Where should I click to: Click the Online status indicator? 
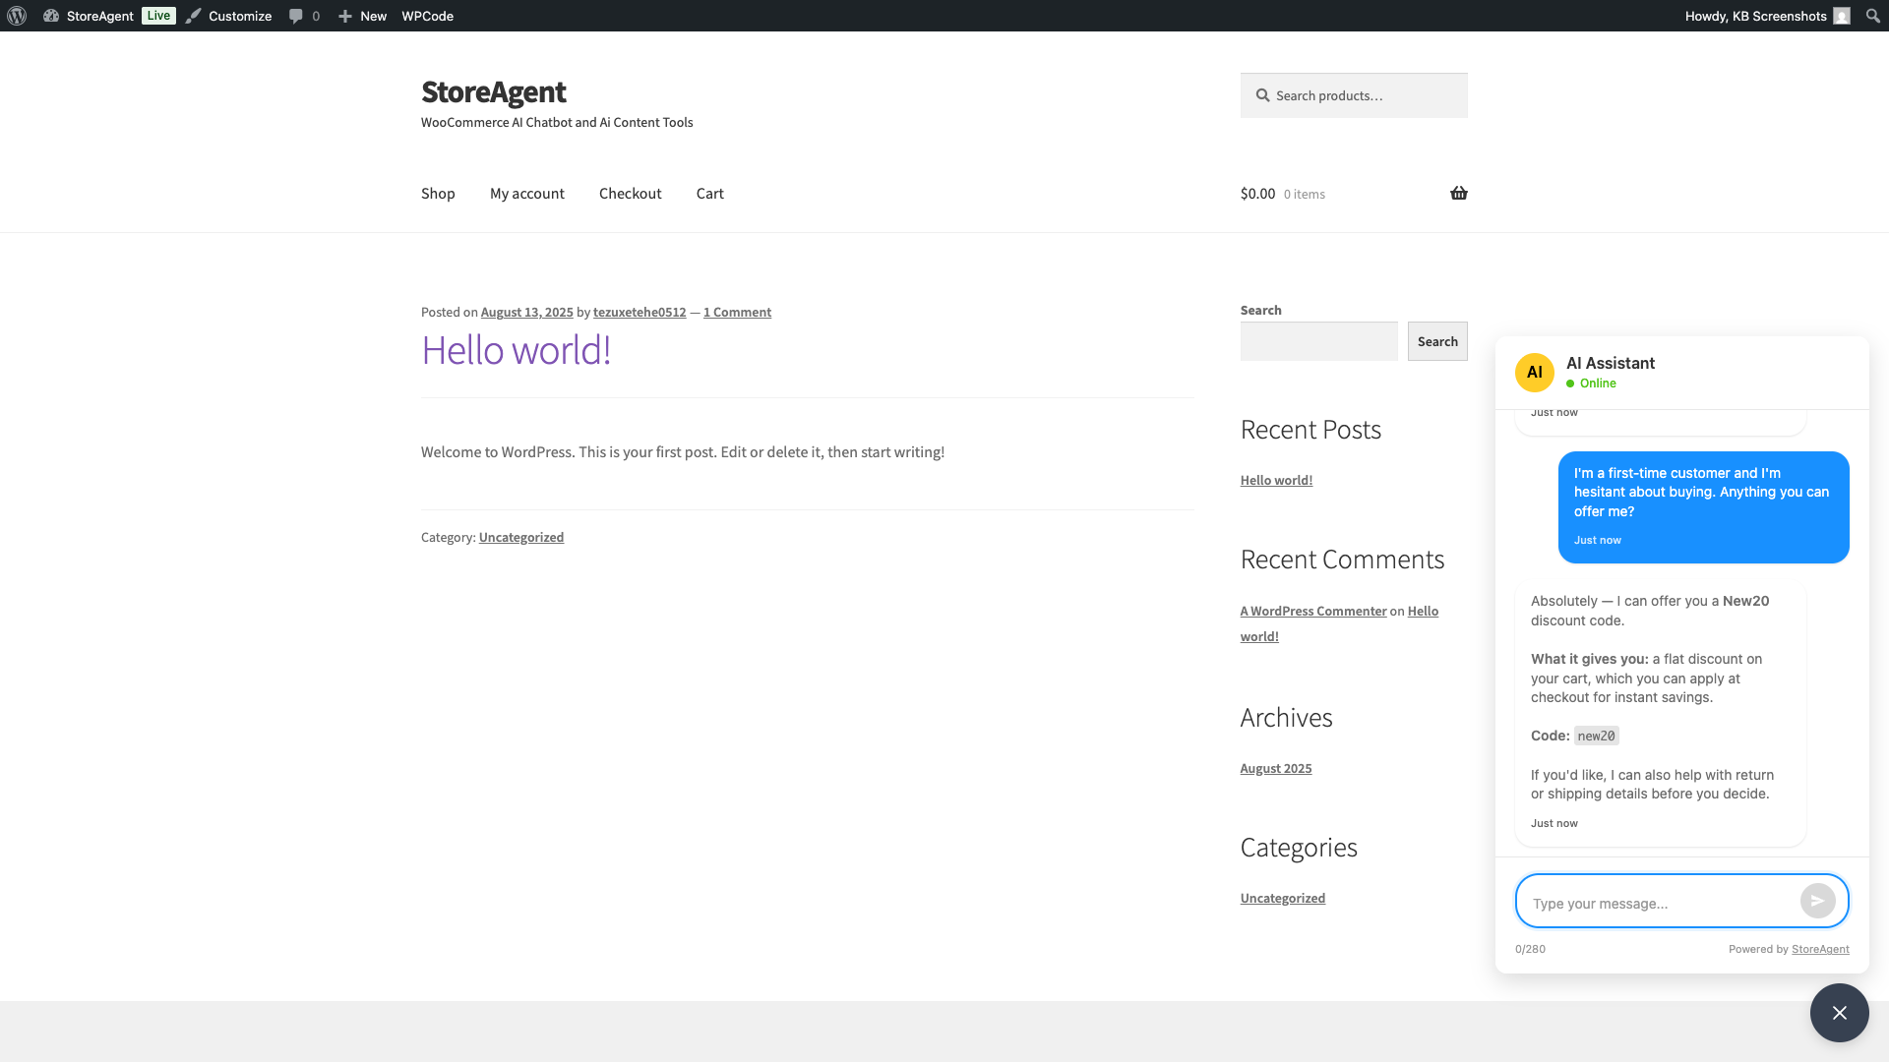tap(1591, 383)
